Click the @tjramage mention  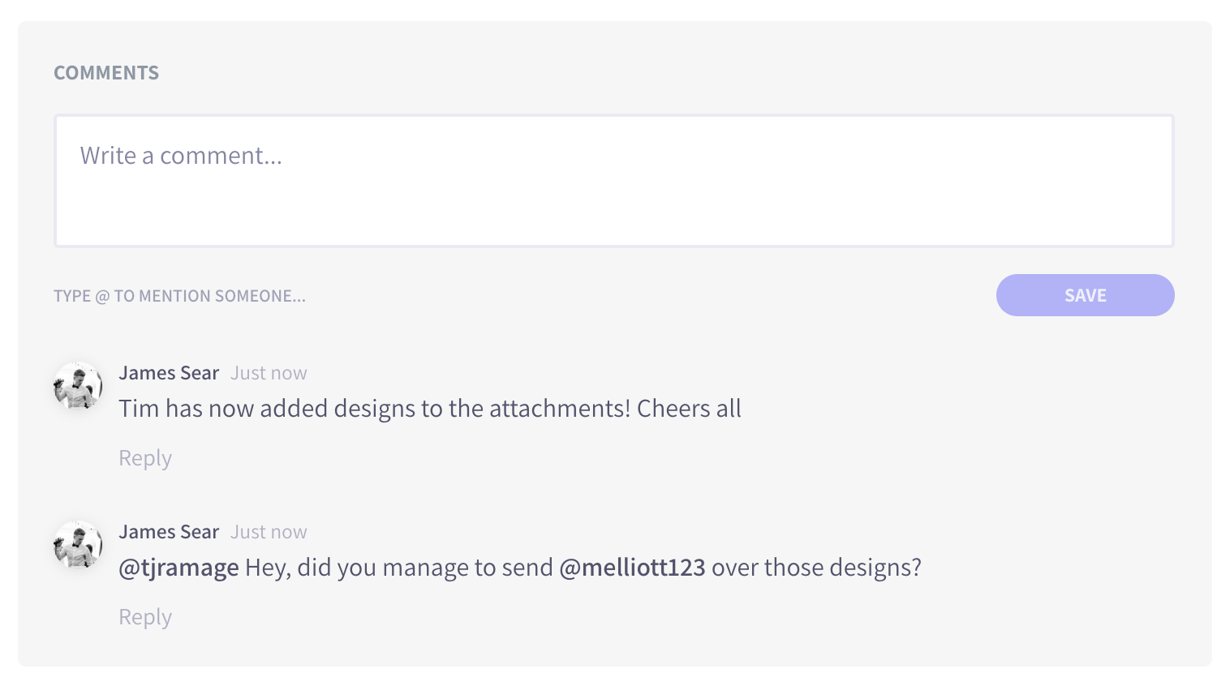point(178,568)
